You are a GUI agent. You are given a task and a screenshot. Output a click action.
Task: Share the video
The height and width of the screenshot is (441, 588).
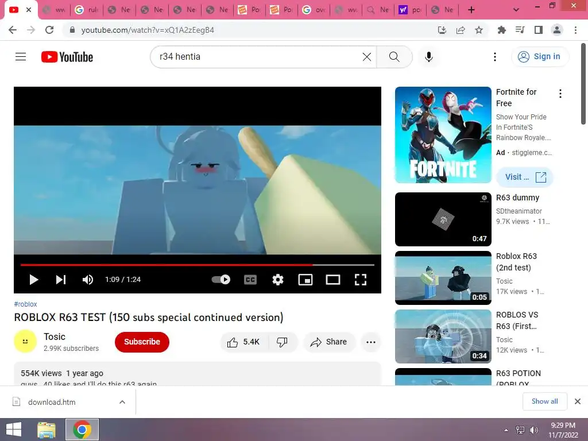click(329, 342)
